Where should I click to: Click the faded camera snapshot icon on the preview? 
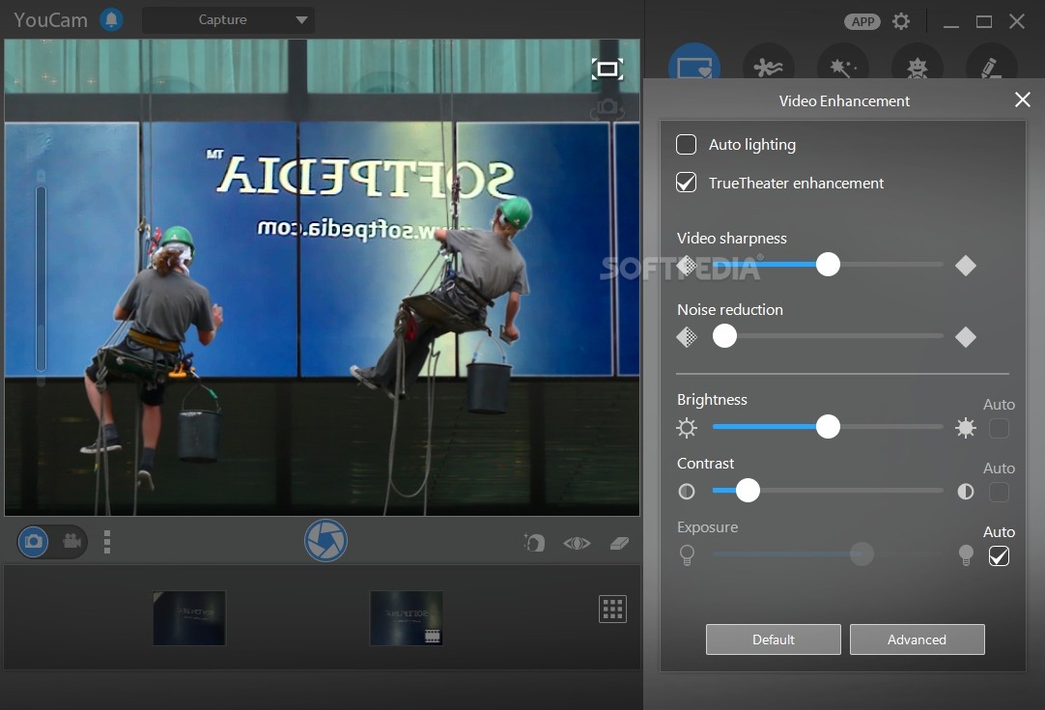(607, 108)
